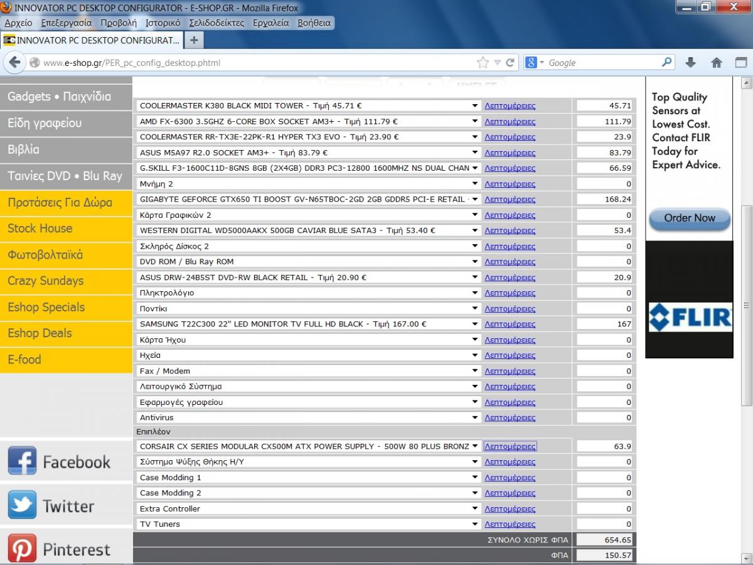Open Λεπτομέρειες link for CORSAIR power supply
This screenshot has width=753, height=565.
click(510, 446)
